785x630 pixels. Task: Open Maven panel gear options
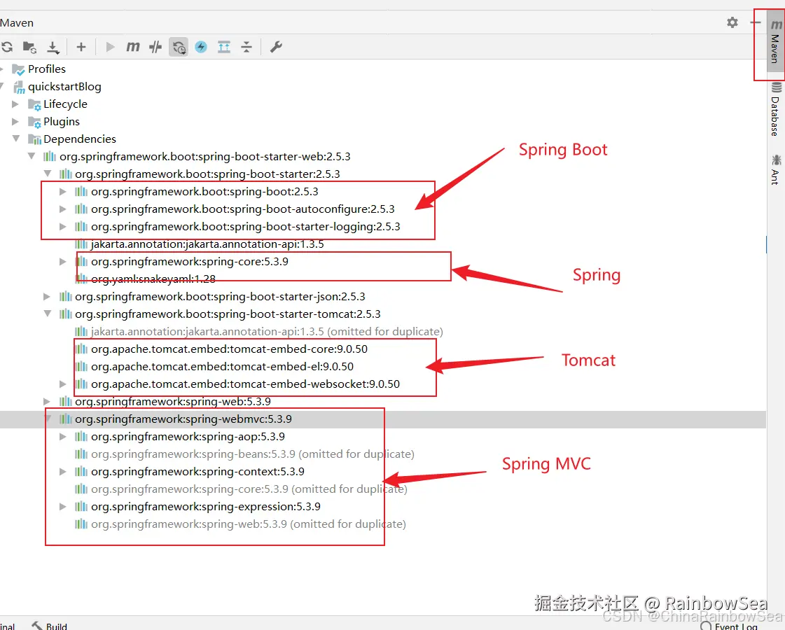[732, 22]
